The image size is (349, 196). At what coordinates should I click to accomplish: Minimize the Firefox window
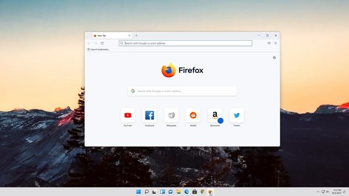pos(259,35)
